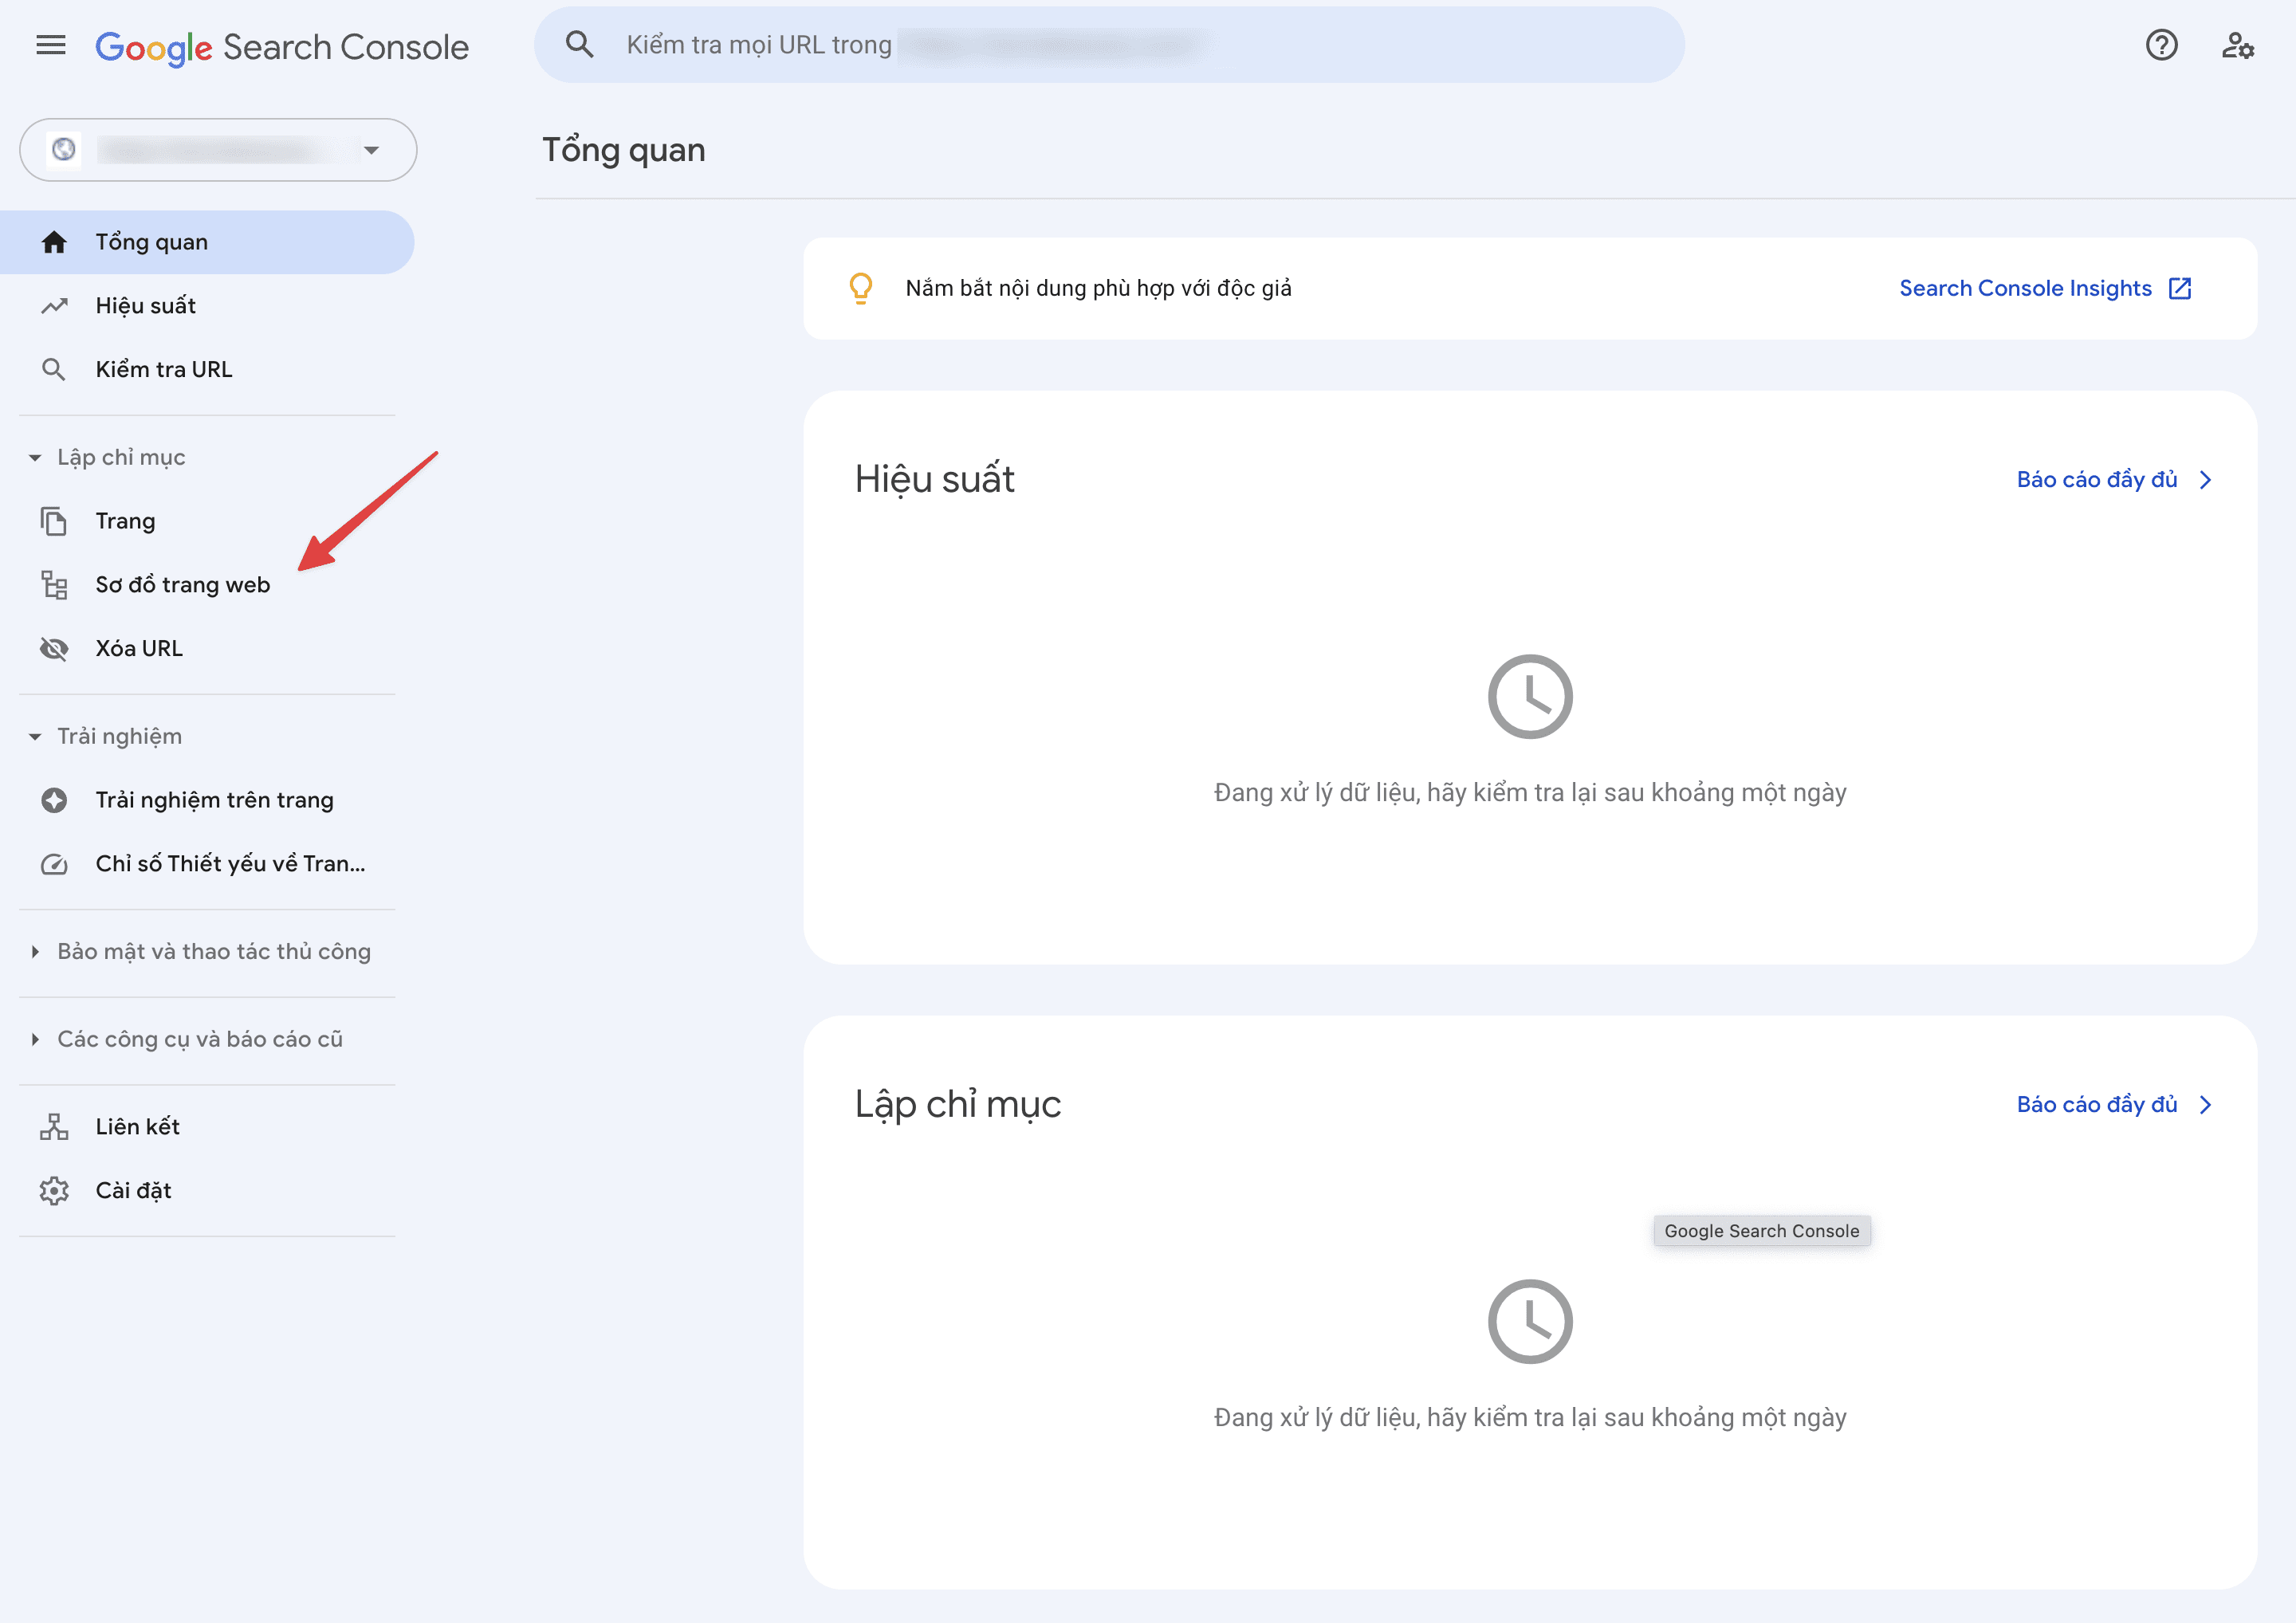Select the Hiệu suất sidebar item

click(x=145, y=306)
